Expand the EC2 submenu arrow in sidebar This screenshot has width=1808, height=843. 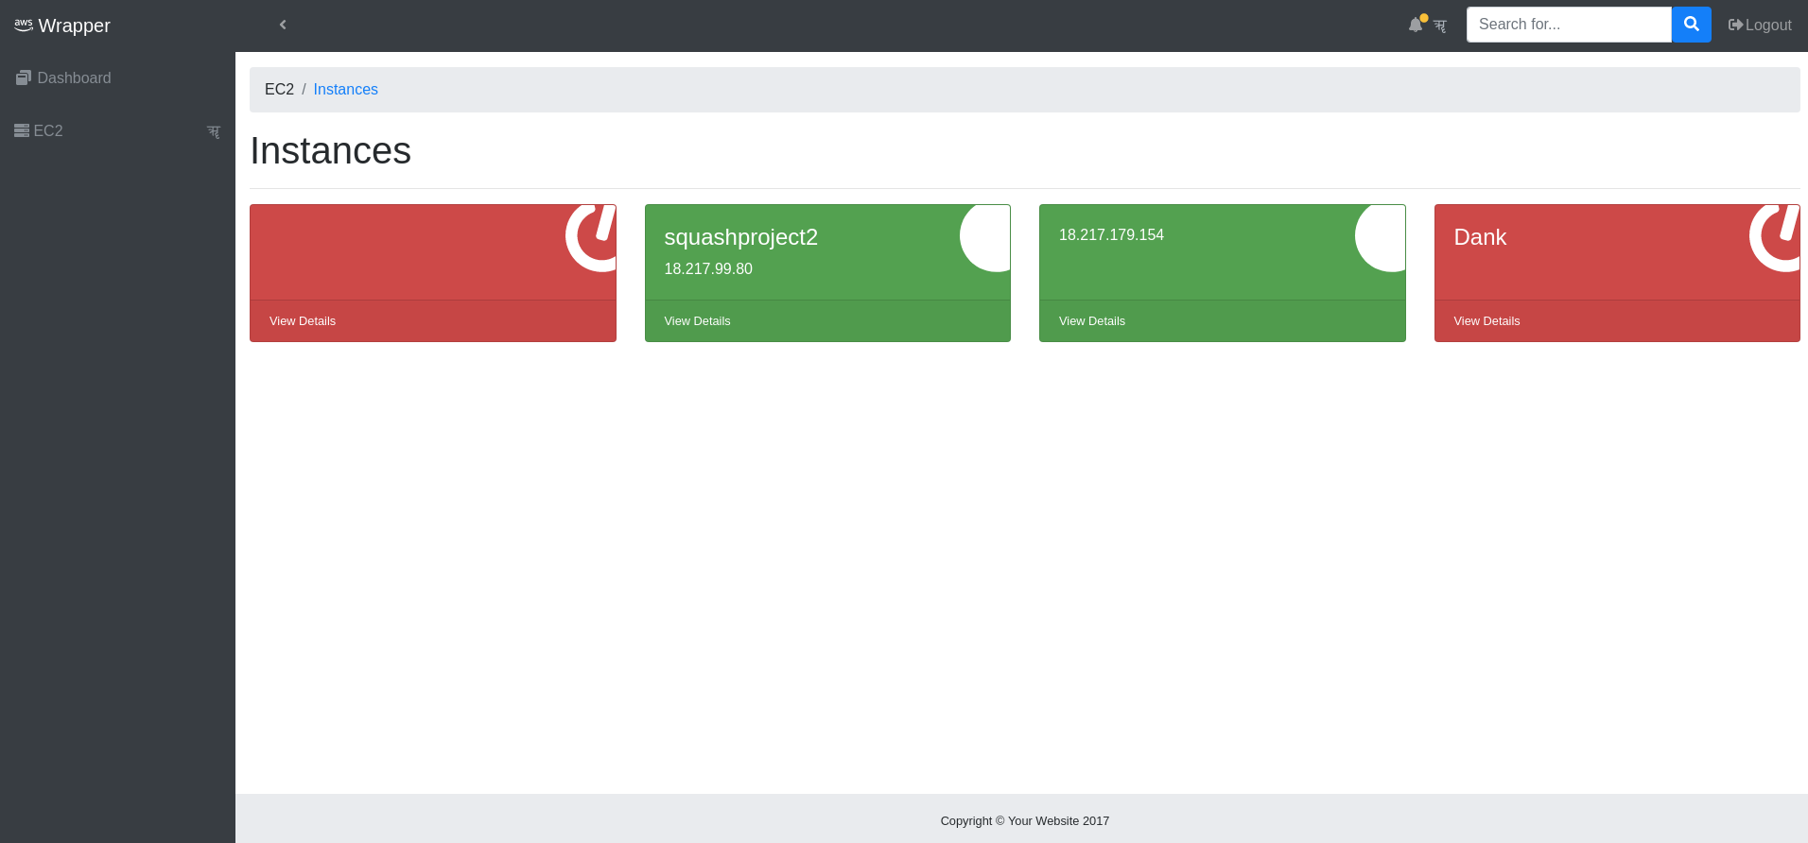[214, 131]
